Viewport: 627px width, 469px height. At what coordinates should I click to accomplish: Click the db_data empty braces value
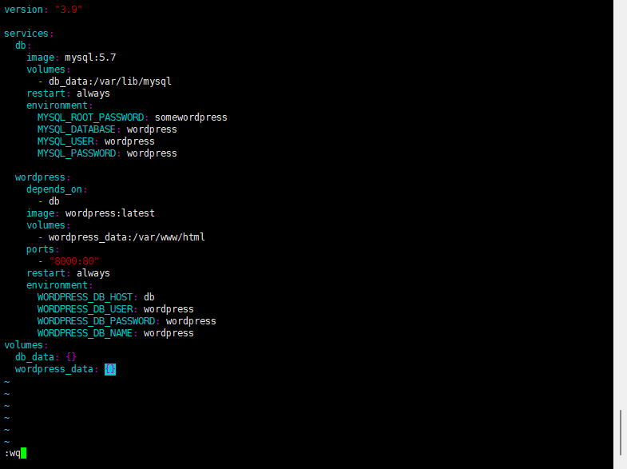71,357
